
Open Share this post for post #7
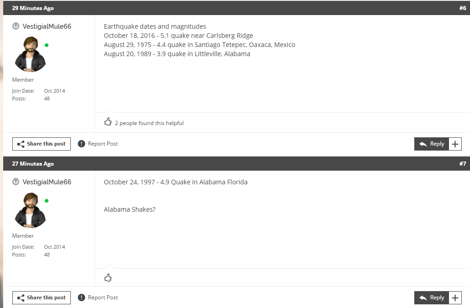coord(42,298)
